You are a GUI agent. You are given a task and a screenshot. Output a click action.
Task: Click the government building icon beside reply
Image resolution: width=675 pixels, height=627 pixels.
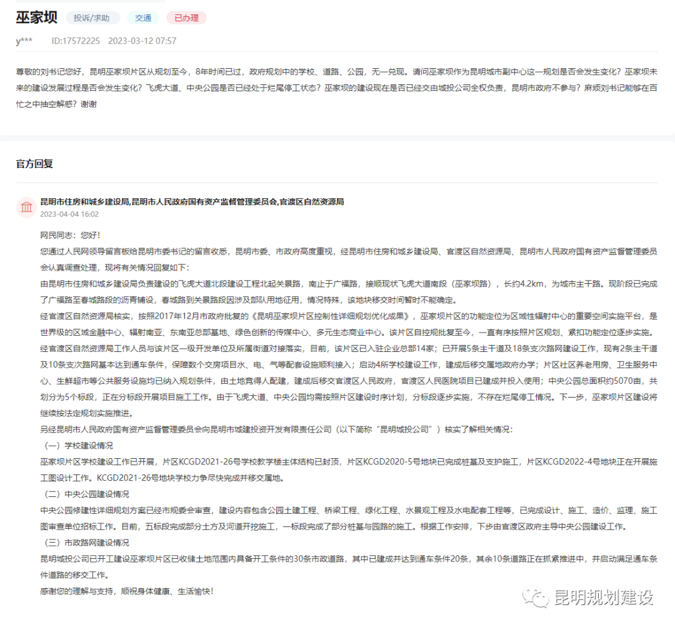coord(26,207)
